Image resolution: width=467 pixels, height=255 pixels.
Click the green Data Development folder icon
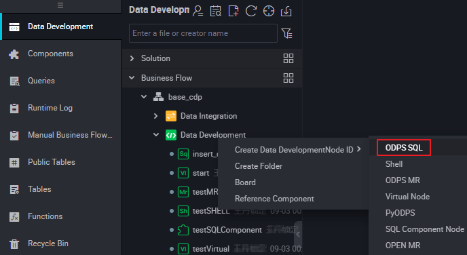[x=171, y=135]
